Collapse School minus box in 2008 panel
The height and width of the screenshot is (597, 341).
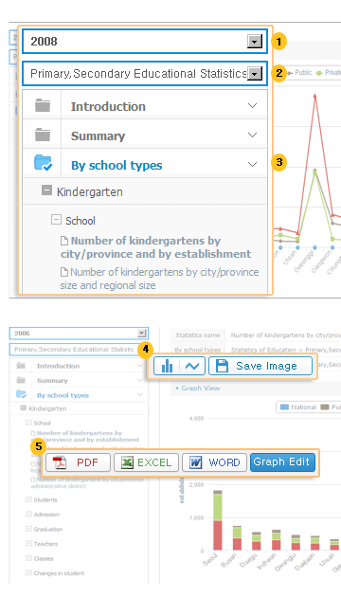coord(56,219)
